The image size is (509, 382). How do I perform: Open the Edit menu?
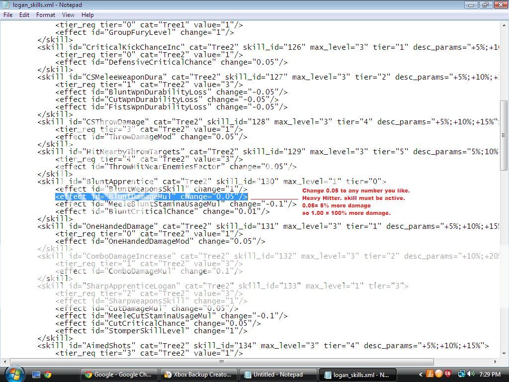point(24,15)
